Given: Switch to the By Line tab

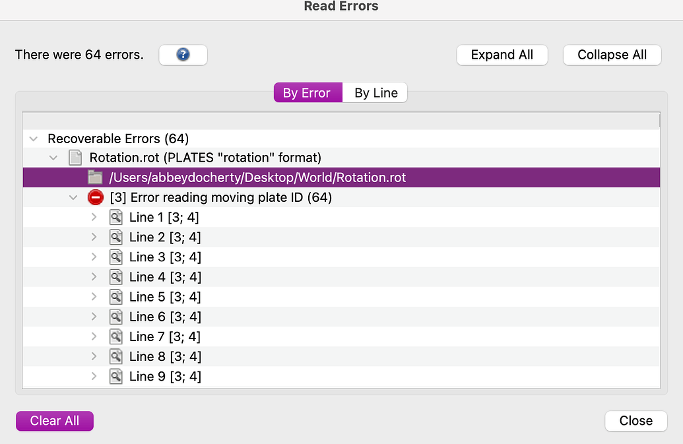Looking at the screenshot, I should [375, 93].
